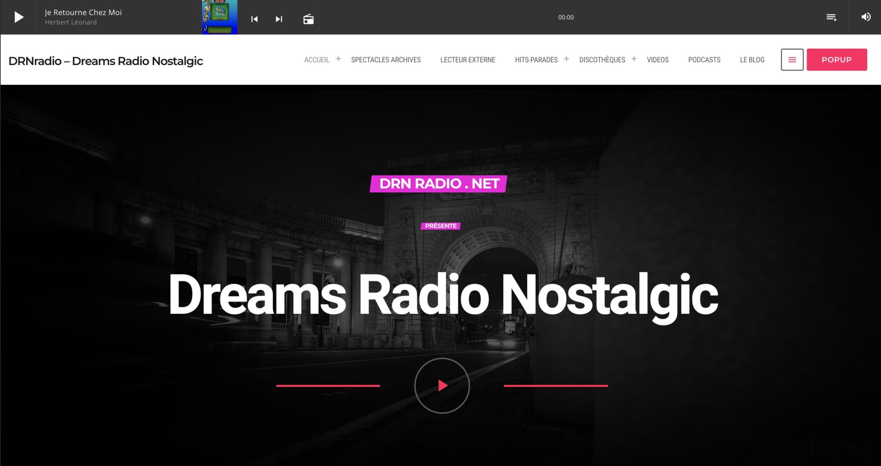Image resolution: width=881 pixels, height=466 pixels.
Task: Click the play button in the top player bar
Action: pos(18,17)
